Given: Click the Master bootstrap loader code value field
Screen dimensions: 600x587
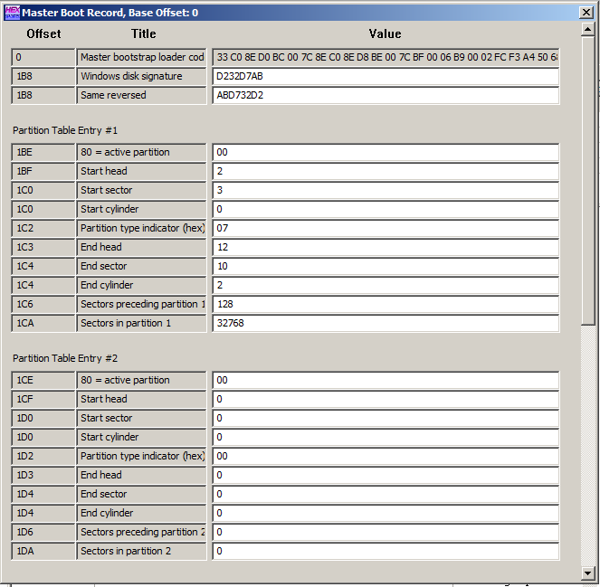Looking at the screenshot, I should click(x=386, y=57).
